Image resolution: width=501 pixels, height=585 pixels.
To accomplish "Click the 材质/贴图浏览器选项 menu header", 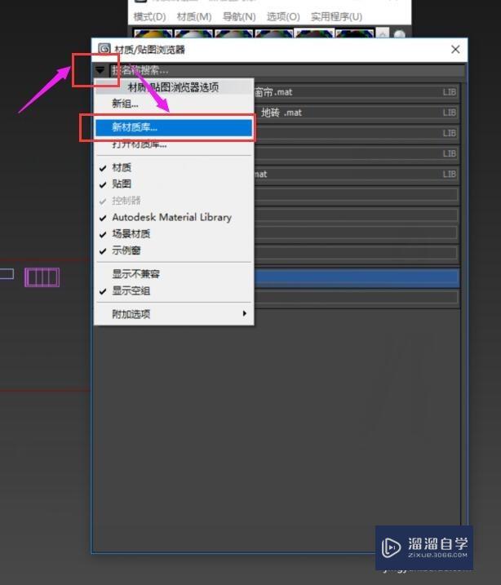I will coord(174,87).
